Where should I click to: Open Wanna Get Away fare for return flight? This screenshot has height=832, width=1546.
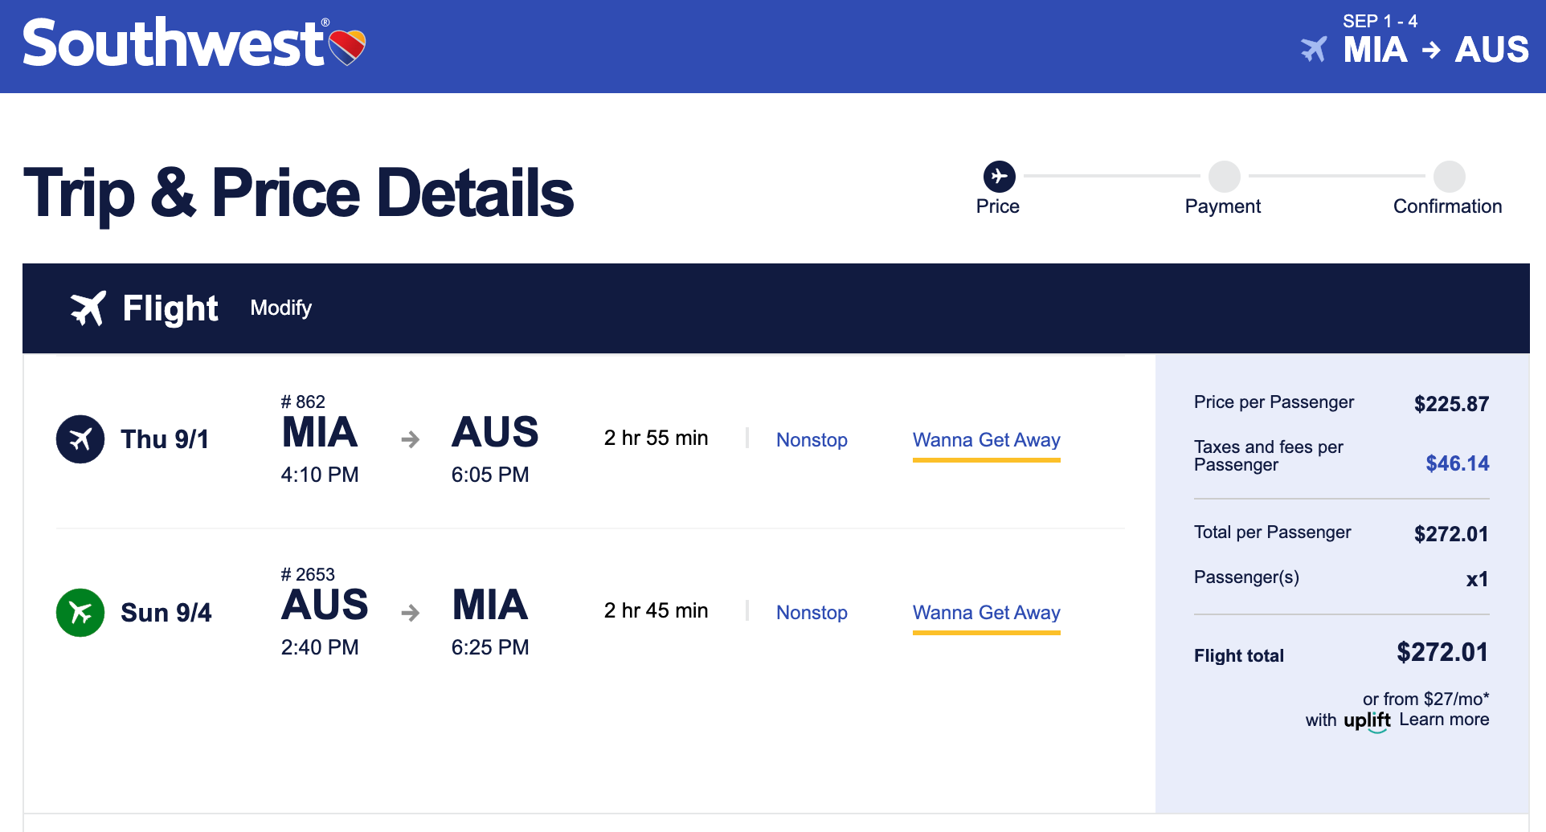(x=986, y=613)
